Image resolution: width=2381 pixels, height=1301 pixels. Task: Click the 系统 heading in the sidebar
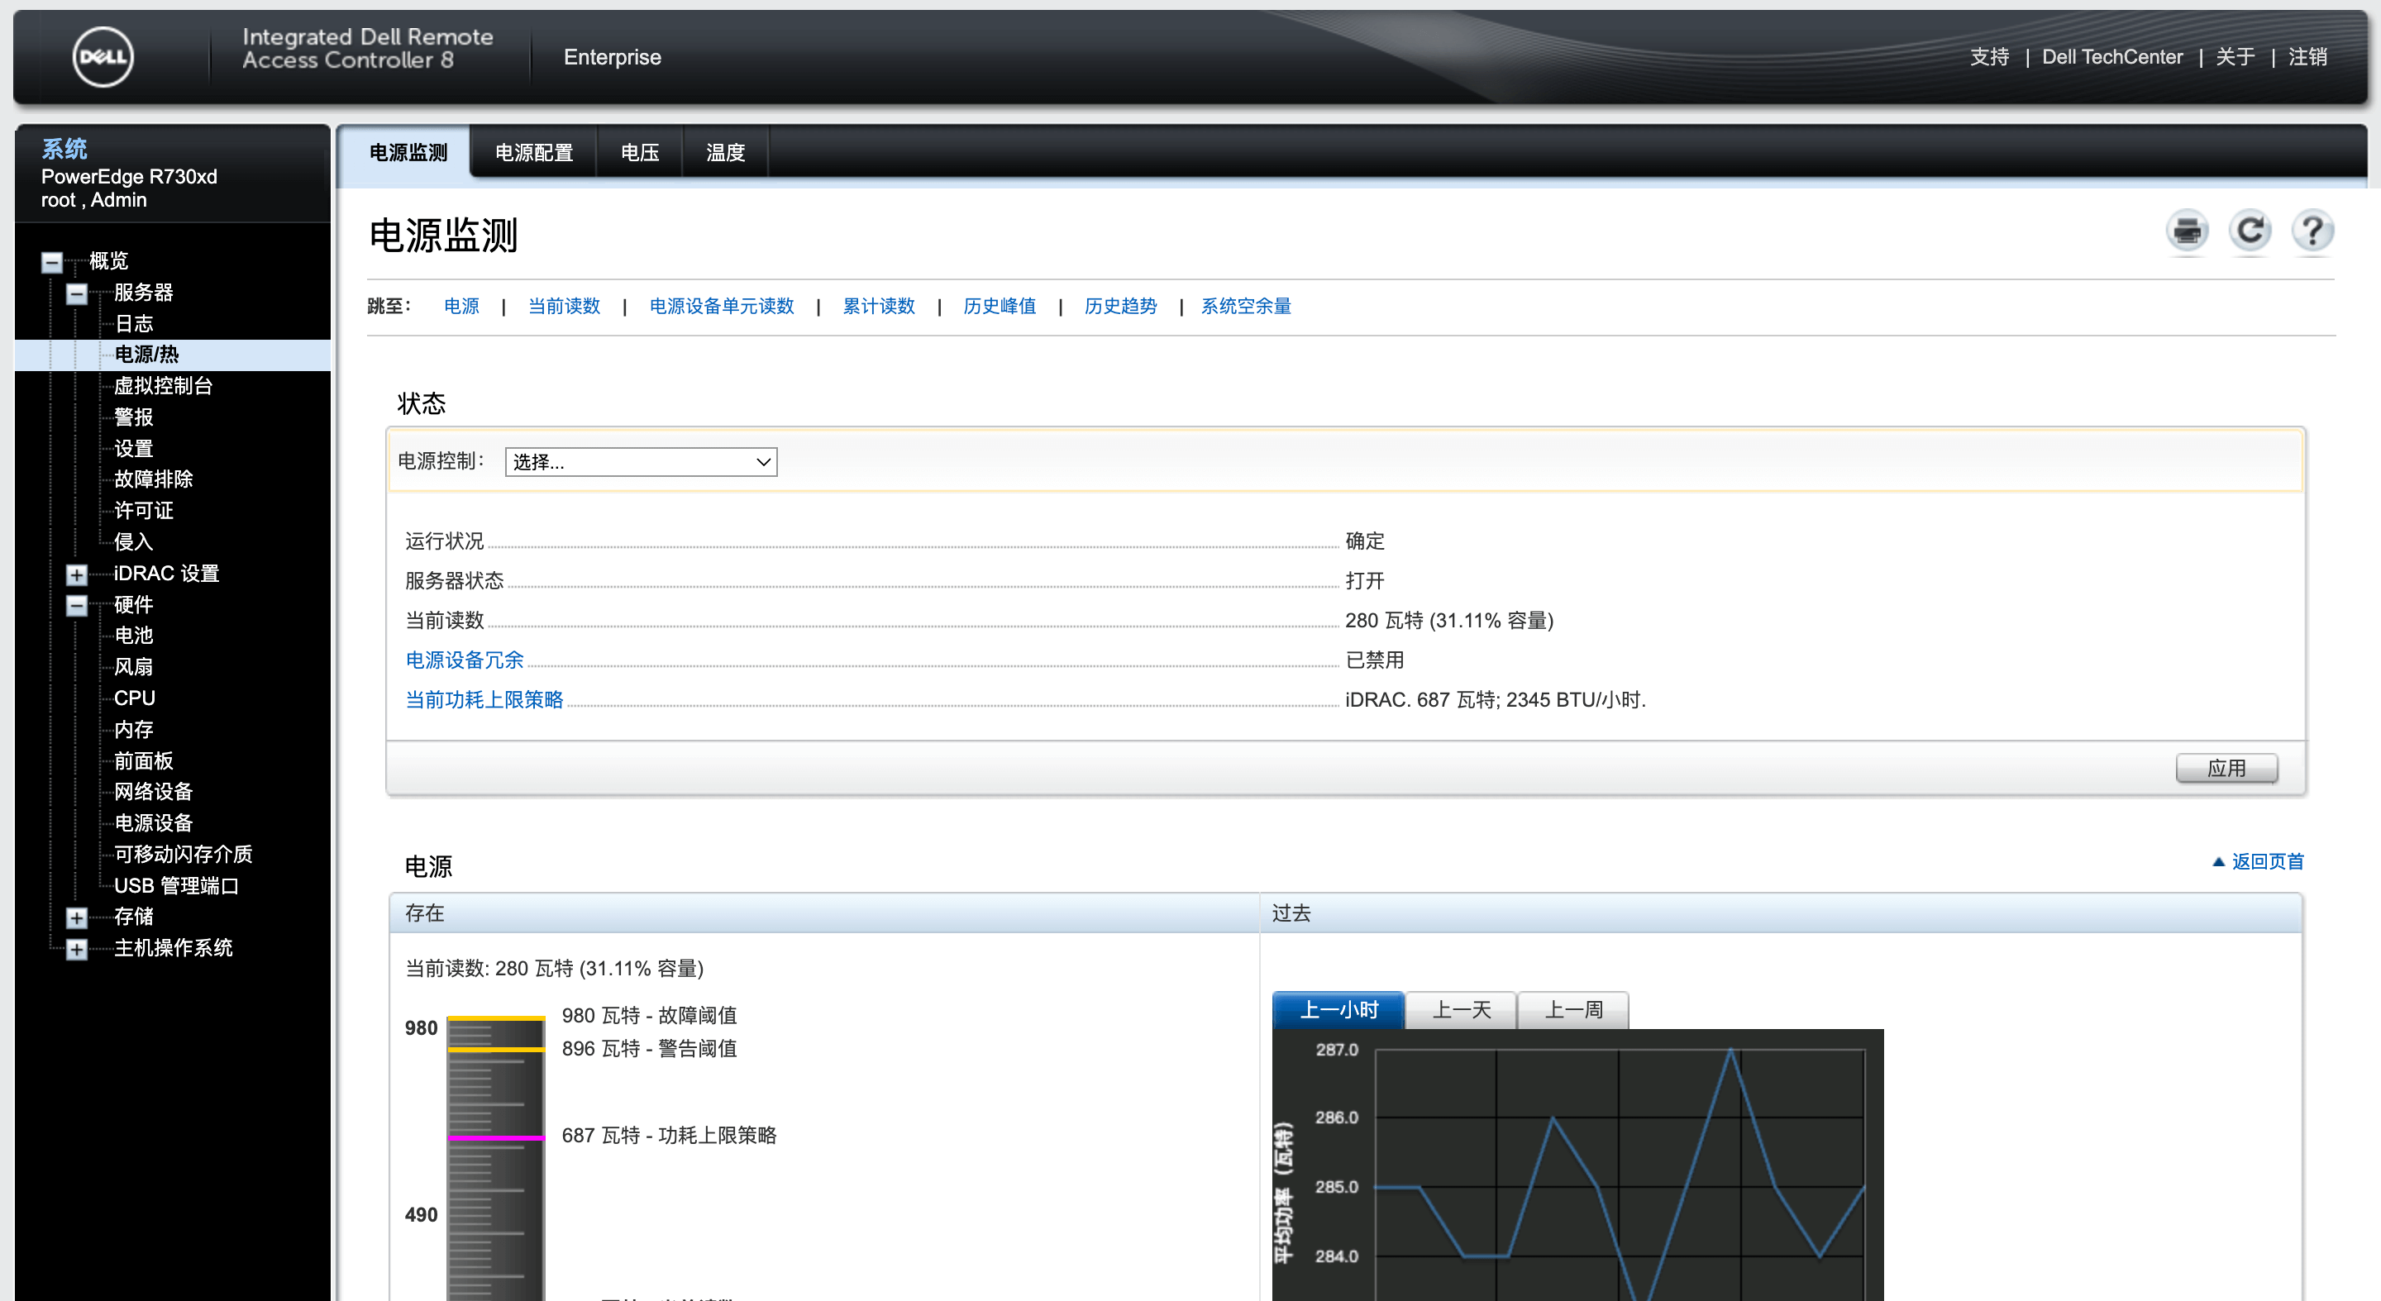tap(64, 149)
